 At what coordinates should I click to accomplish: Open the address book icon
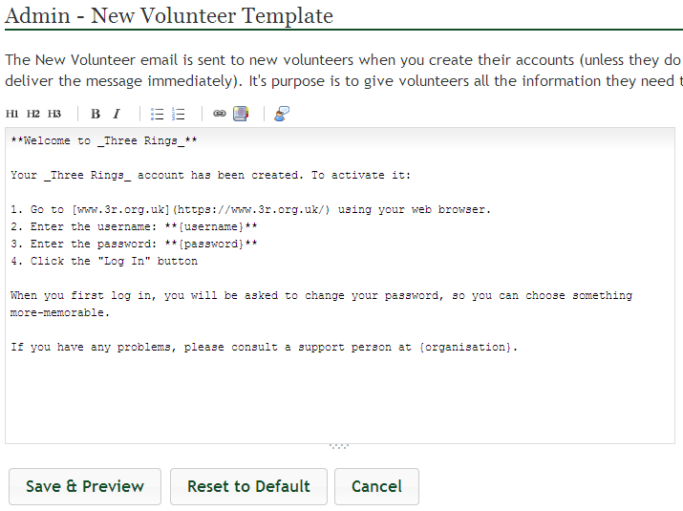(241, 114)
